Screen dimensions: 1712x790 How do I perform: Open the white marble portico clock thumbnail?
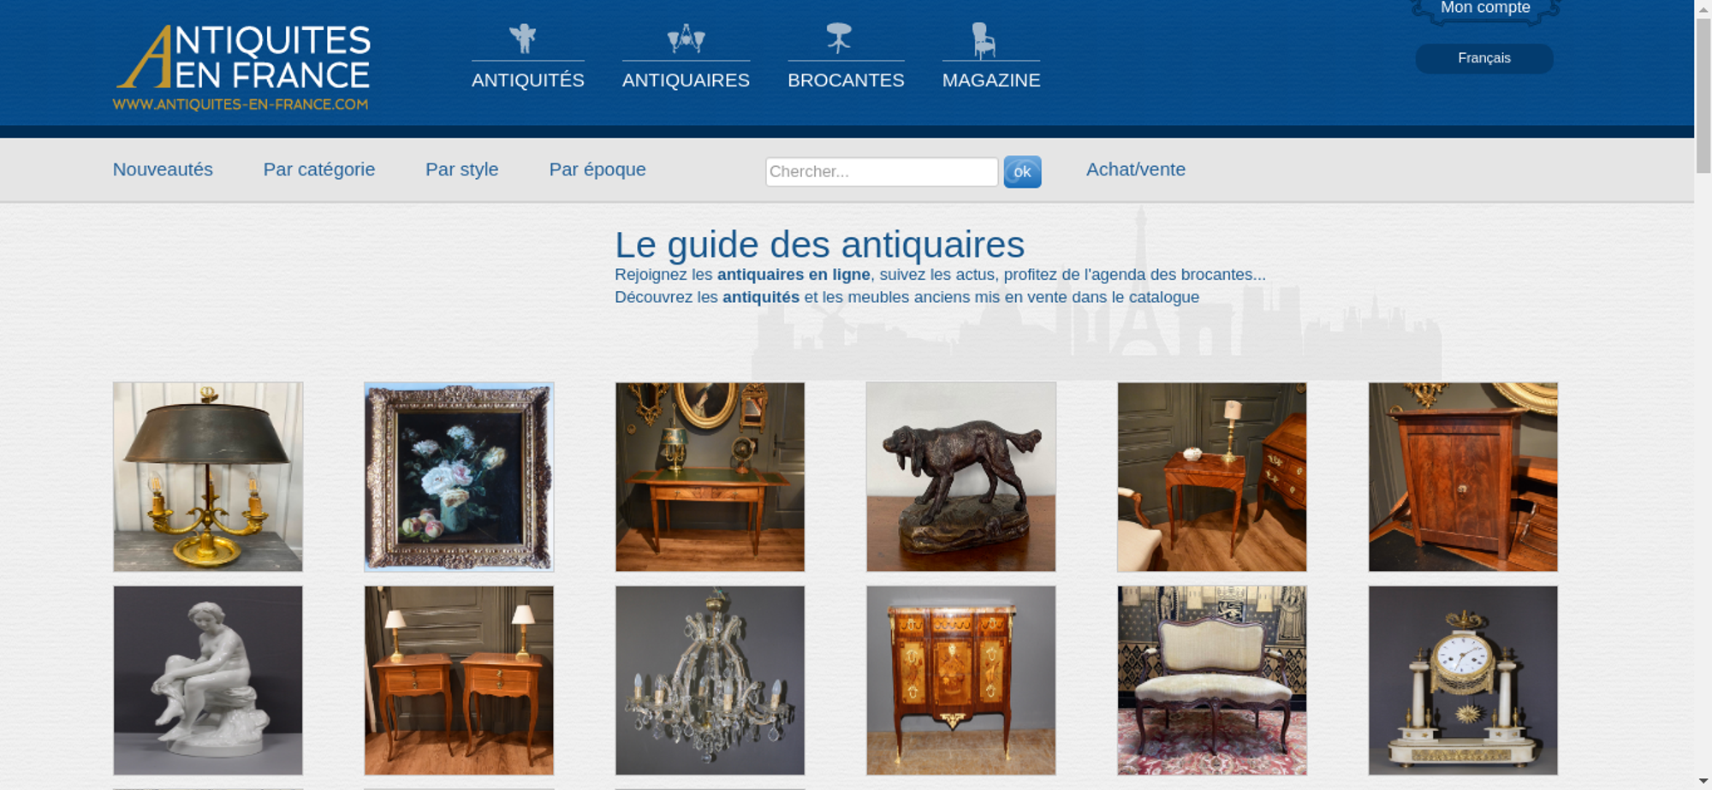tap(1463, 680)
